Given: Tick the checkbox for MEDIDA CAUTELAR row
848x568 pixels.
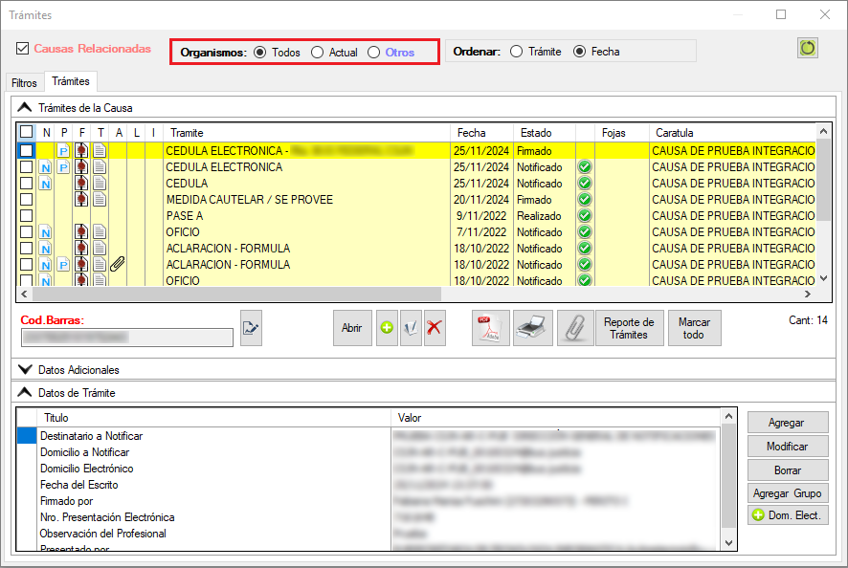Looking at the screenshot, I should (27, 200).
